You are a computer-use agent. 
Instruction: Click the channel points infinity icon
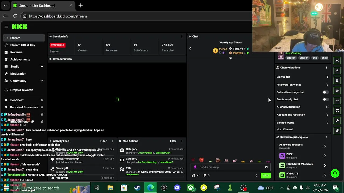point(196,176)
